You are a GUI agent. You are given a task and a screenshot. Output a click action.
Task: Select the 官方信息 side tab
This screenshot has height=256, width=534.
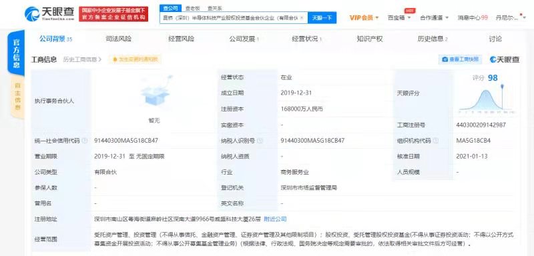[x=16, y=54]
